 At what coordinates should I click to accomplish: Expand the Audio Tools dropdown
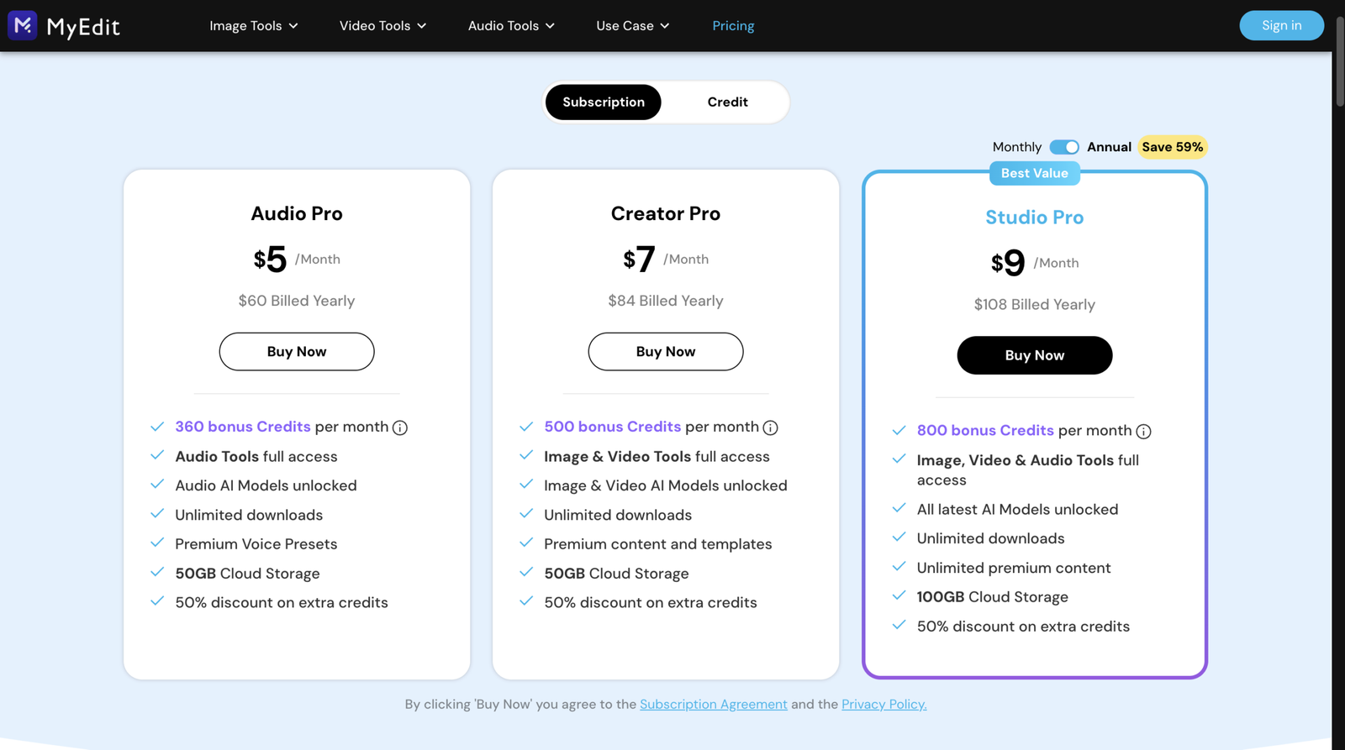511,26
